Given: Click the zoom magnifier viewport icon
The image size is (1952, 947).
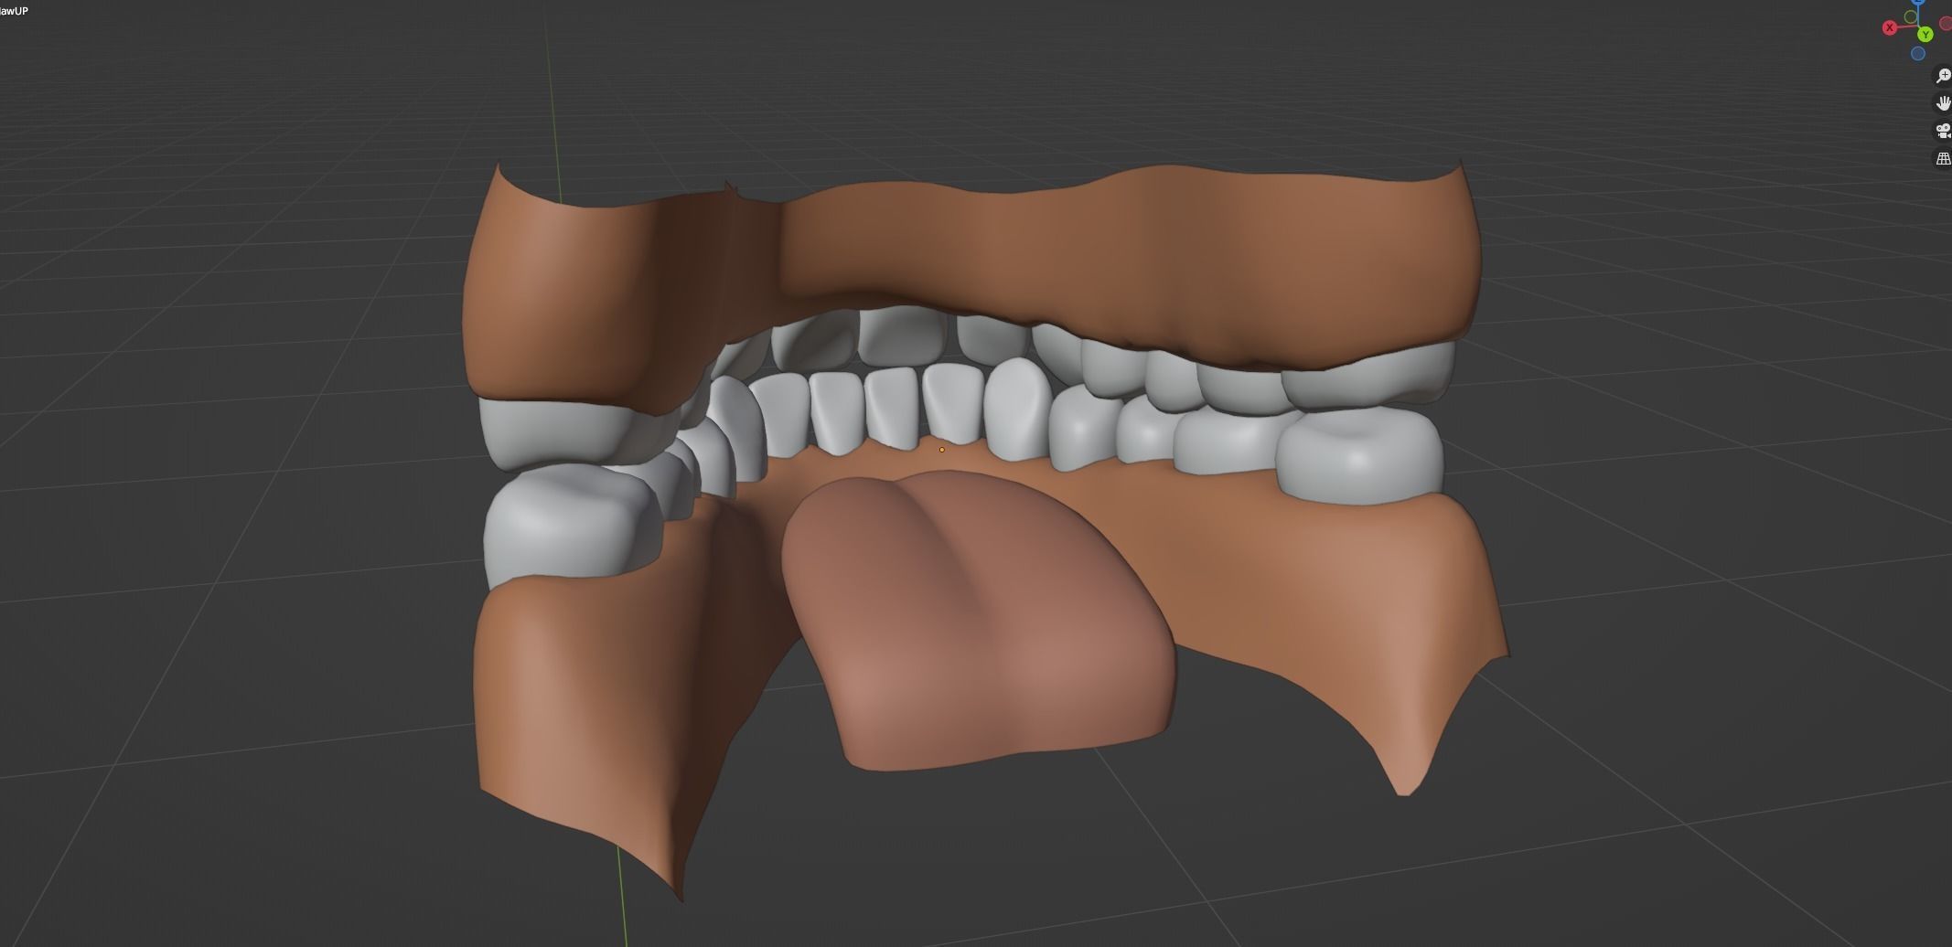Looking at the screenshot, I should pos(1943,76).
